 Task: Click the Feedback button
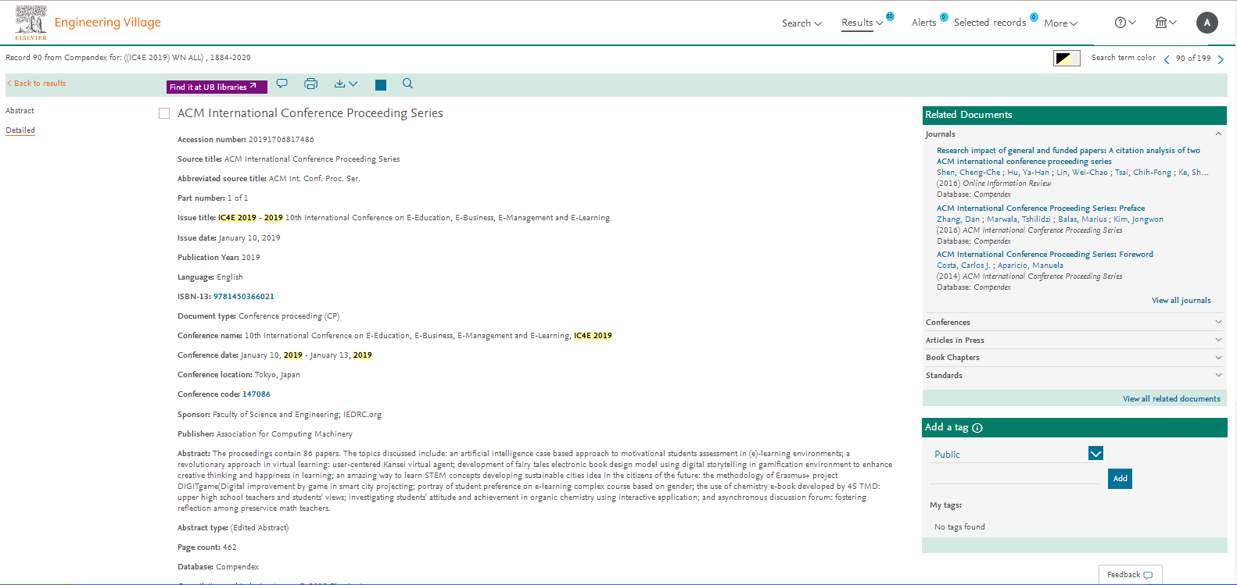1130,575
